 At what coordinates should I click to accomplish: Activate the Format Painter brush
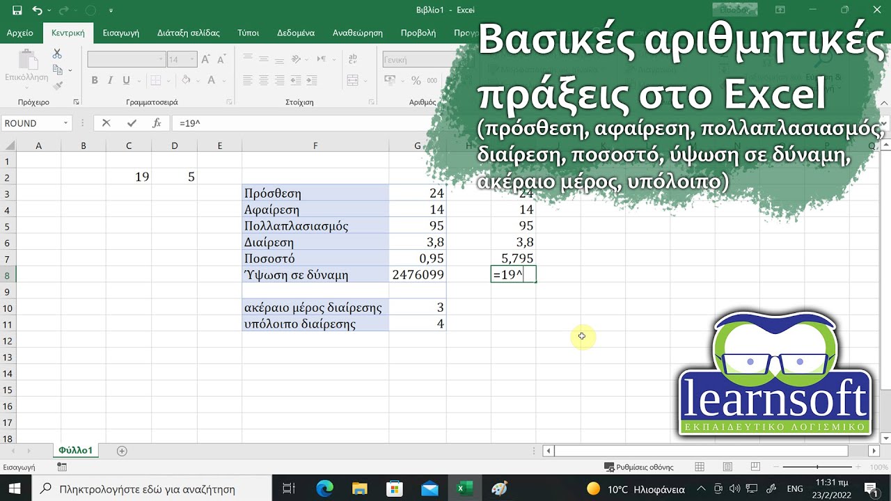pyautogui.click(x=57, y=85)
